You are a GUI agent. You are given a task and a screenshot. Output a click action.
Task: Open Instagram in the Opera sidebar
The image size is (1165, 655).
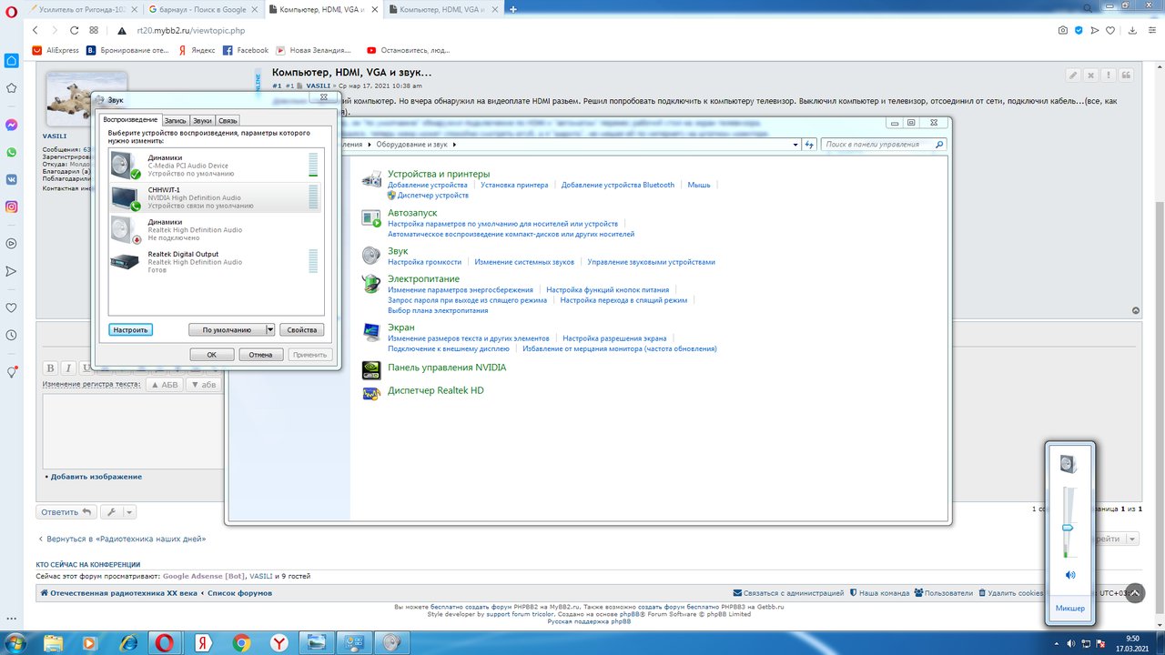[12, 207]
